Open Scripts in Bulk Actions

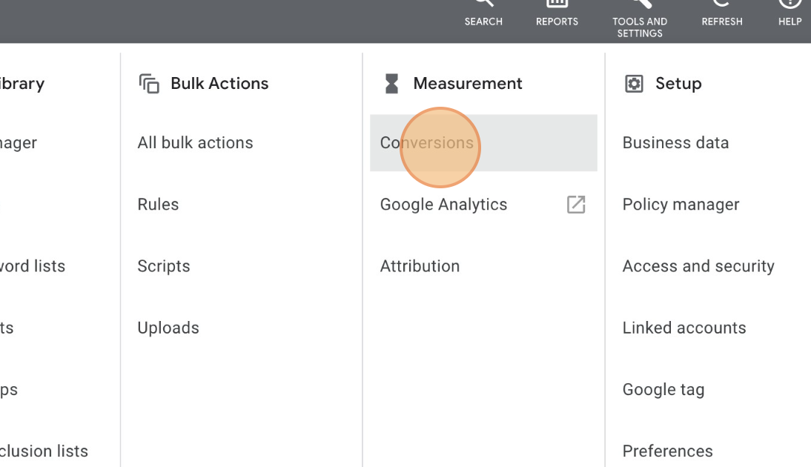tap(164, 266)
